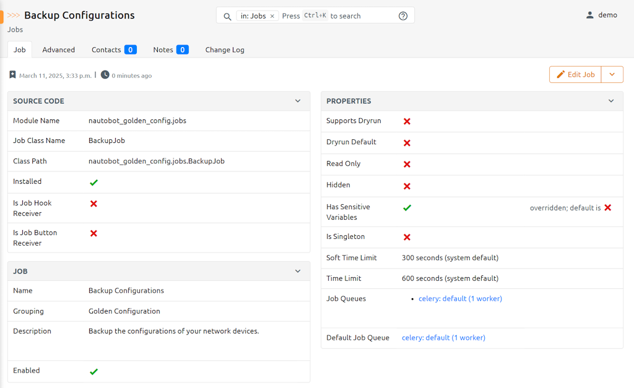The height and width of the screenshot is (388, 634).
Task: Click the search magnifier icon
Action: click(227, 16)
